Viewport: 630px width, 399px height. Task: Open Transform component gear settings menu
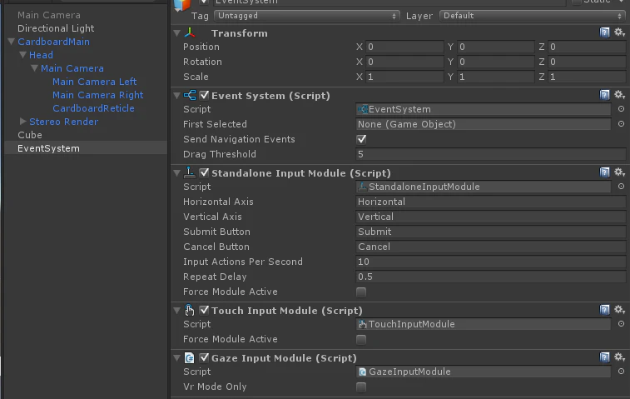[x=619, y=32]
